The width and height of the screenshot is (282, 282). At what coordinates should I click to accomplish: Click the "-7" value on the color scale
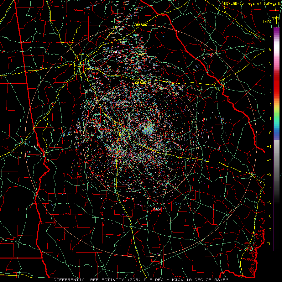[269, 230]
